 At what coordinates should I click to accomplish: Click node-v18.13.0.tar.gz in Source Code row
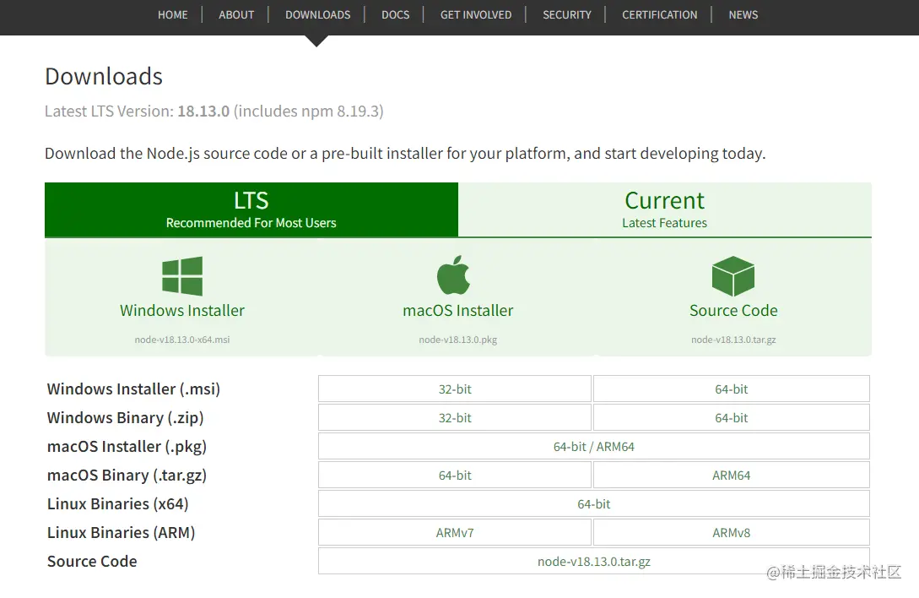[594, 562]
